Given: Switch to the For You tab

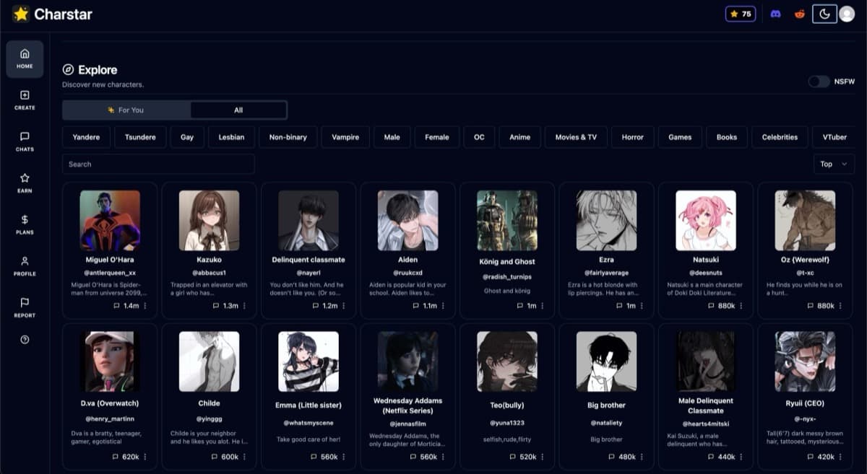Looking at the screenshot, I should tap(125, 110).
